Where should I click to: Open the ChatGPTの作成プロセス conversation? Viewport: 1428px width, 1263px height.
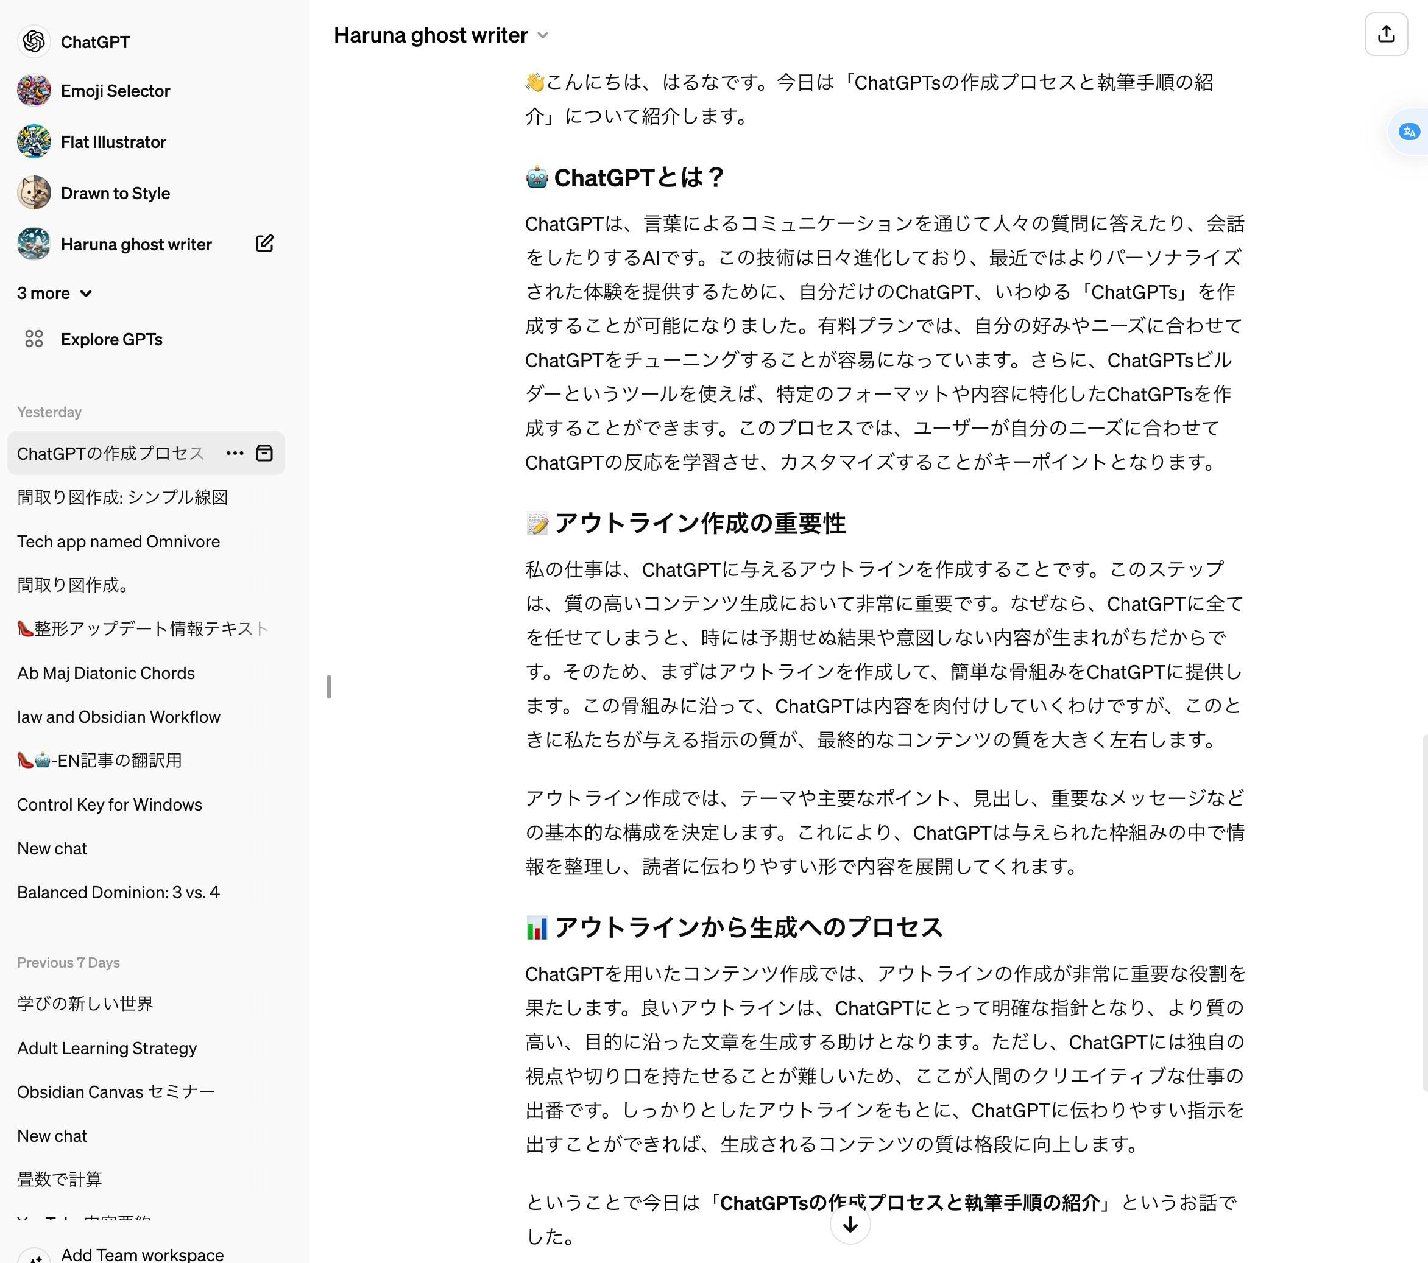point(110,453)
